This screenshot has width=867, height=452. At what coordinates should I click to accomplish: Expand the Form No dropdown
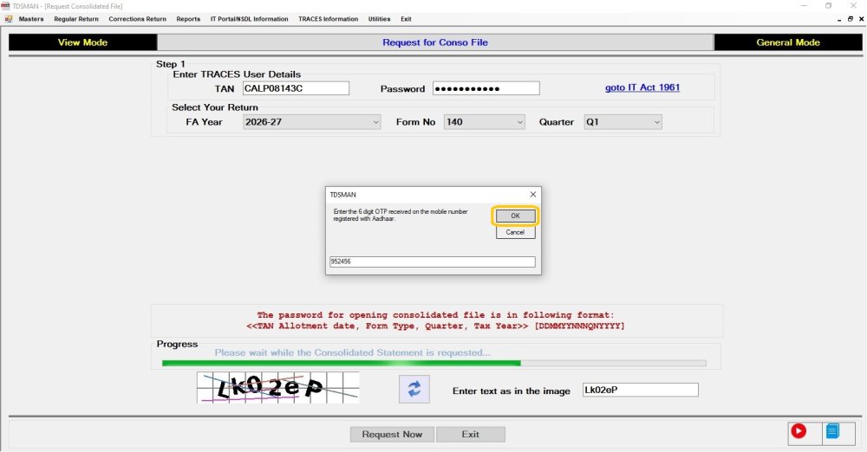tap(519, 122)
